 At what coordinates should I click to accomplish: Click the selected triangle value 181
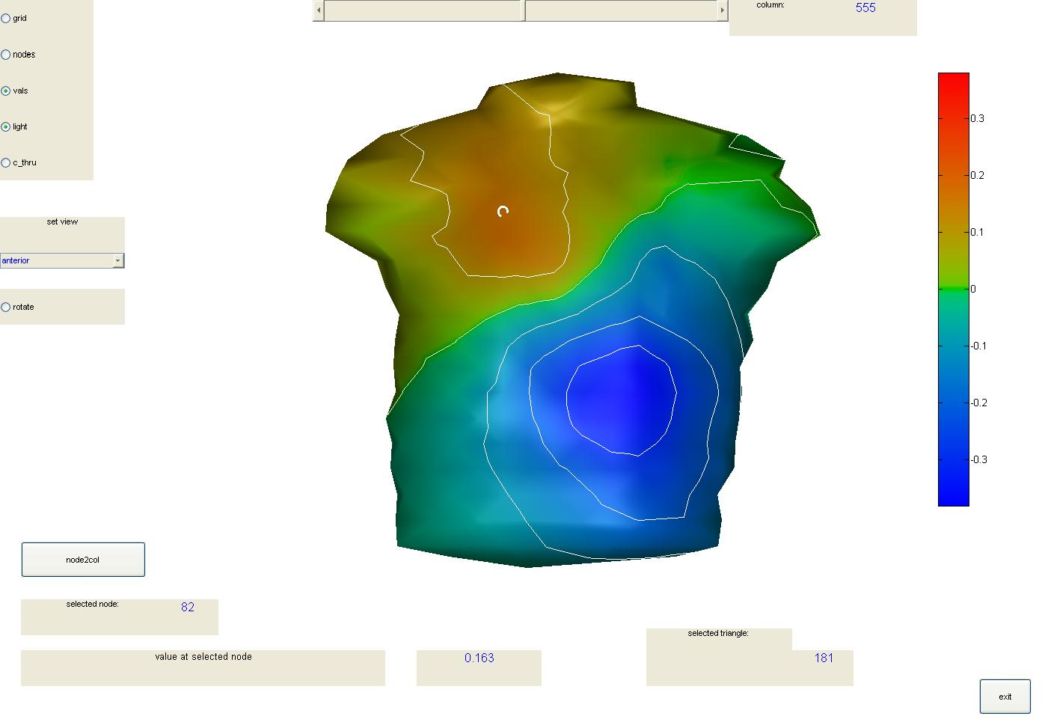tap(823, 658)
